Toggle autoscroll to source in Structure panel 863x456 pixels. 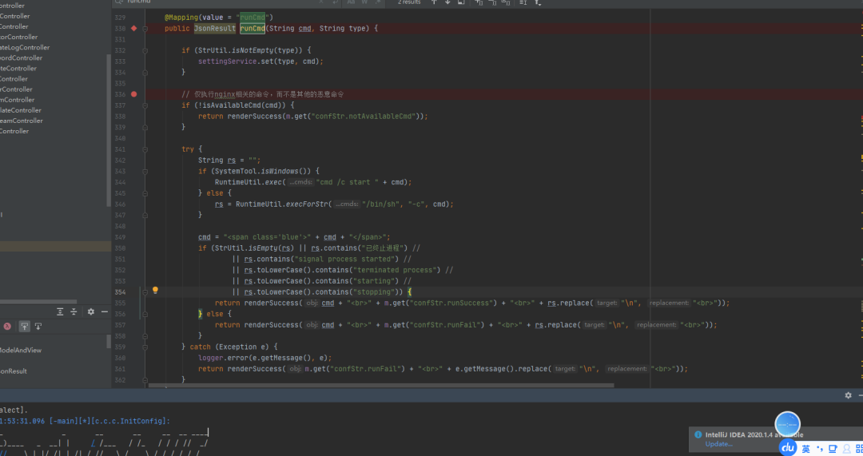click(x=24, y=326)
